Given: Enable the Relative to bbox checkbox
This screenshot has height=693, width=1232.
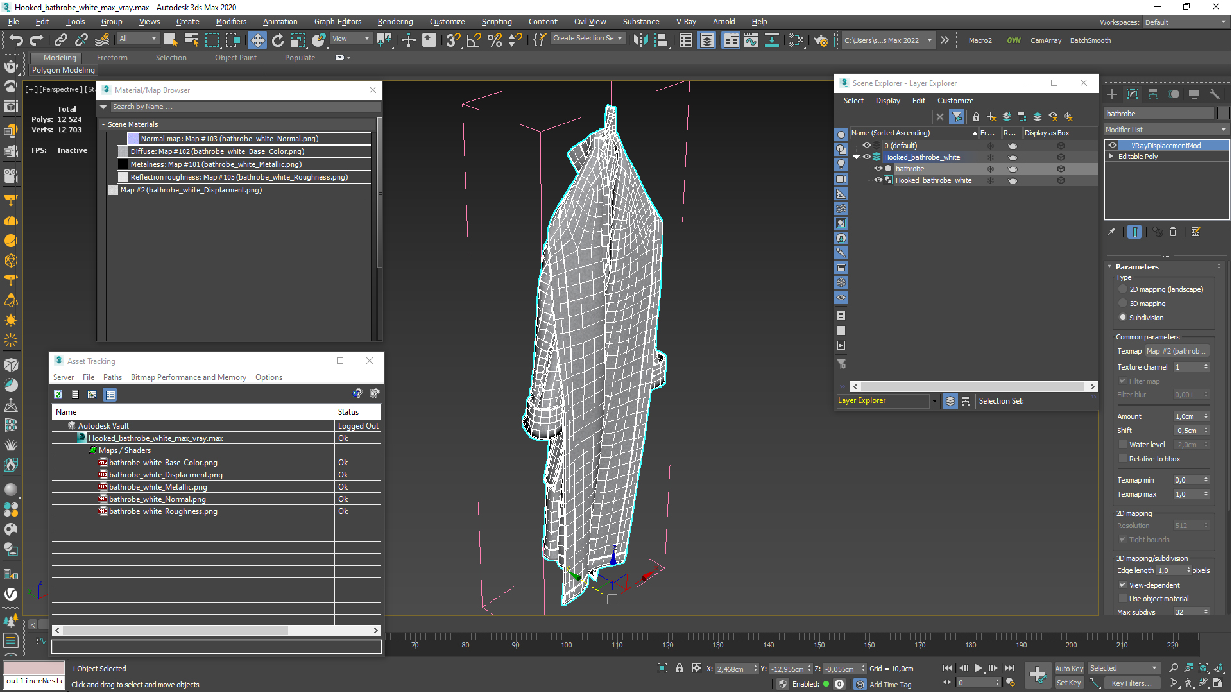Looking at the screenshot, I should pos(1123,459).
